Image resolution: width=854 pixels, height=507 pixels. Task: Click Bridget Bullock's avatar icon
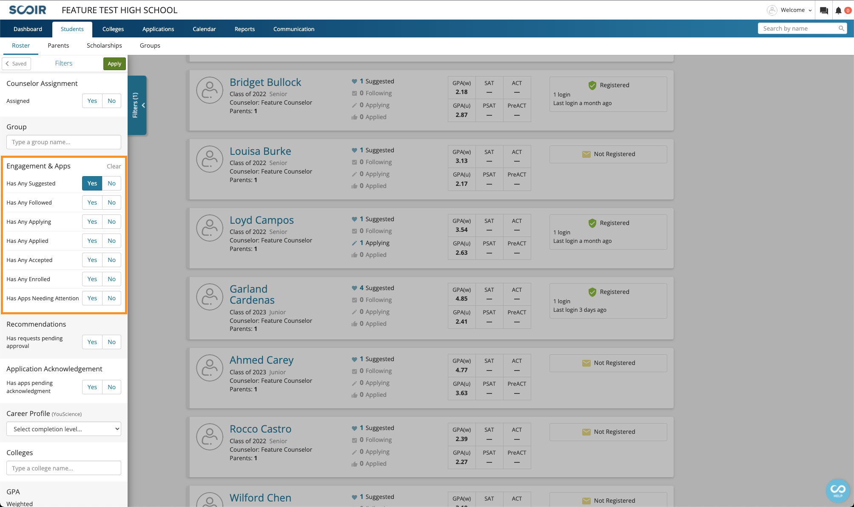tap(210, 90)
